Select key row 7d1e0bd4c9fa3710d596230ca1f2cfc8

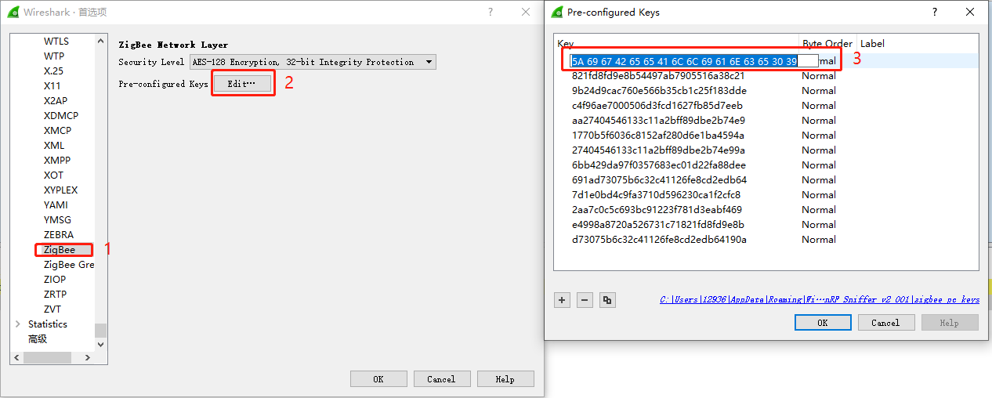[x=656, y=195]
